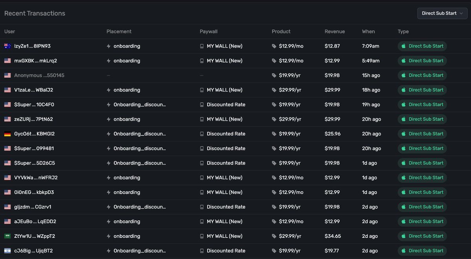Click the lightning icon in V1zaLe row

[x=109, y=90]
